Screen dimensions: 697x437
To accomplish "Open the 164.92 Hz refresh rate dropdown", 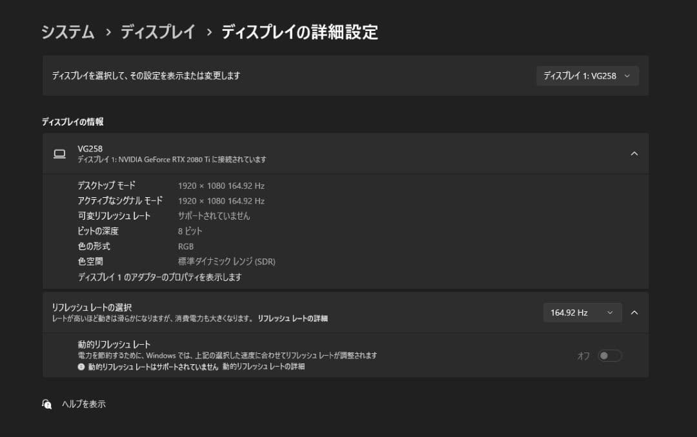I will [582, 312].
